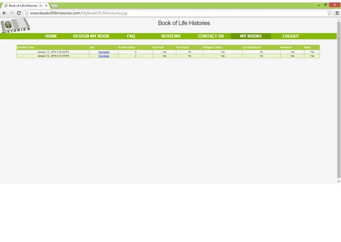Image resolution: width=341 pixels, height=242 pixels.
Task: Click the Book of Life Histories page title
Action: (x=184, y=23)
